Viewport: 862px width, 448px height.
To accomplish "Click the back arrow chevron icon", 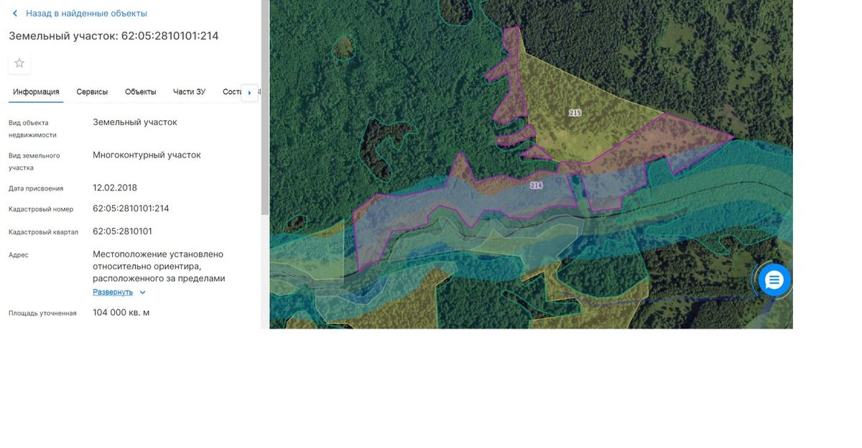I will click(14, 14).
